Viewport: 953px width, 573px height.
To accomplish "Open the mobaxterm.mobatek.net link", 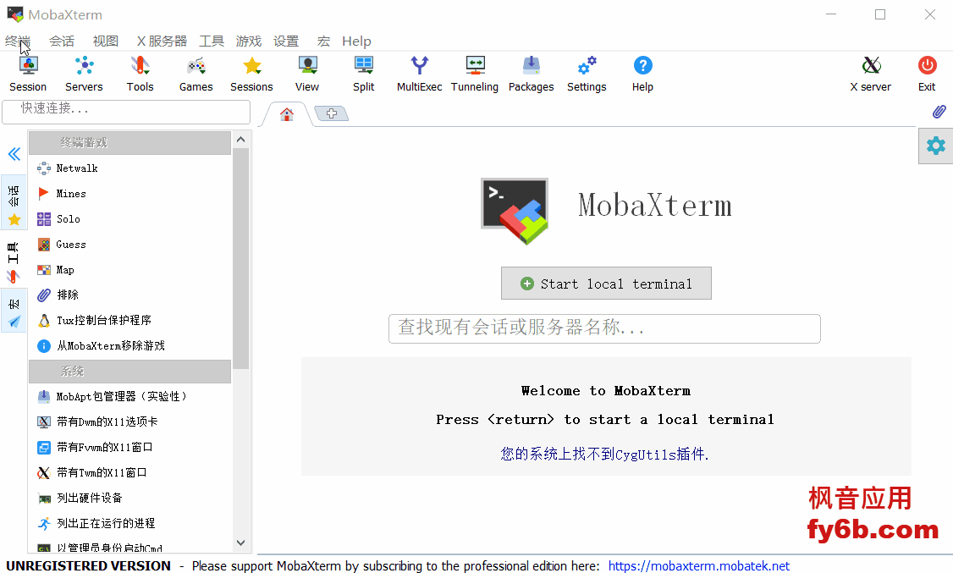I will (x=699, y=565).
